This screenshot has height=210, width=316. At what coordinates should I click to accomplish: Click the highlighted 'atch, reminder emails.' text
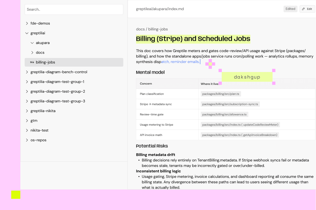click(x=181, y=62)
